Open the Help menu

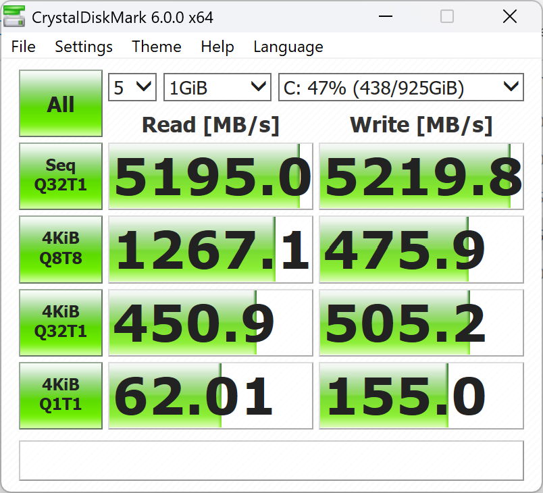pyautogui.click(x=217, y=47)
